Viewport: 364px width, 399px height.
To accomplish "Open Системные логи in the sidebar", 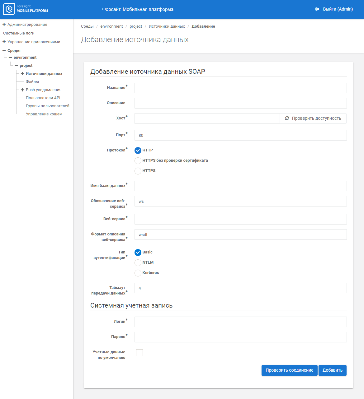I will tap(19, 33).
